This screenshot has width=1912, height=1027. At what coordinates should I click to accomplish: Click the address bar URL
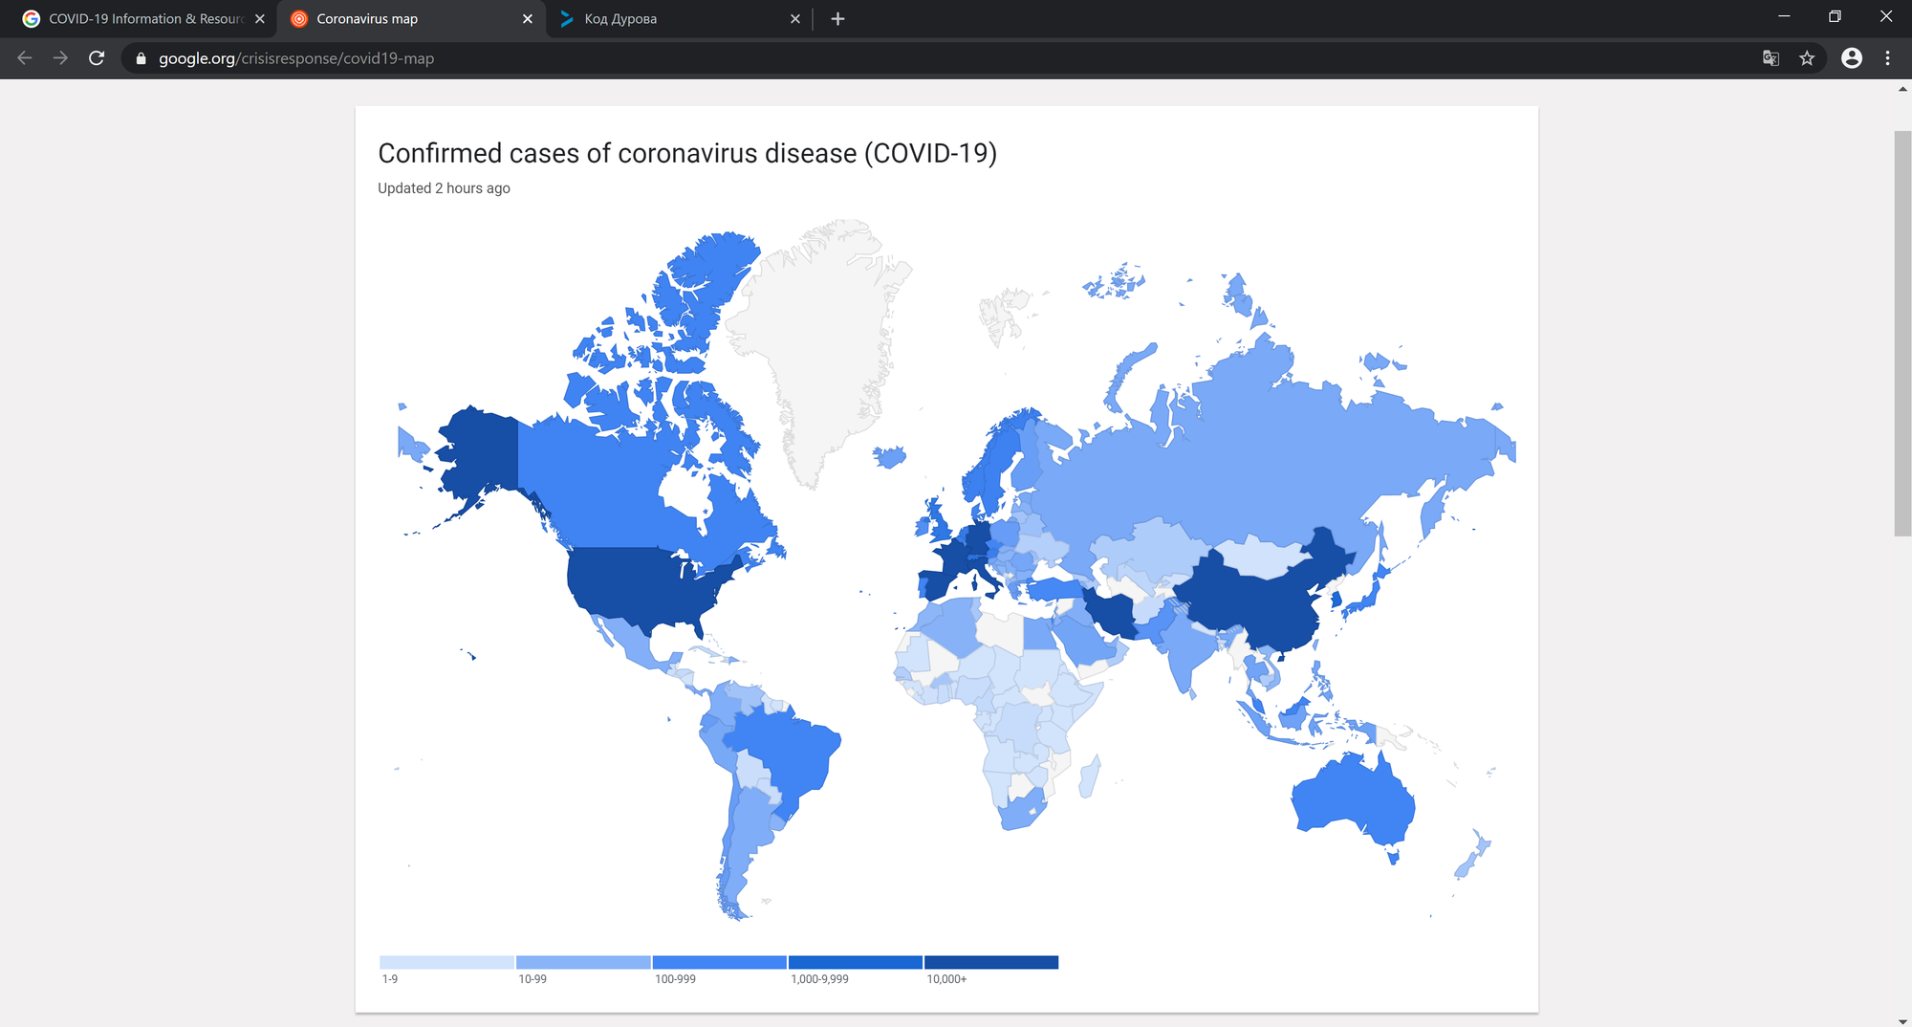tap(296, 58)
